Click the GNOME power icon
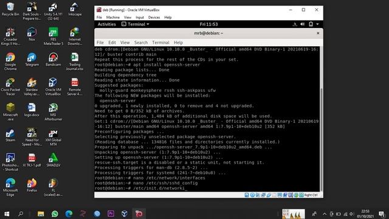 tap(311, 24)
